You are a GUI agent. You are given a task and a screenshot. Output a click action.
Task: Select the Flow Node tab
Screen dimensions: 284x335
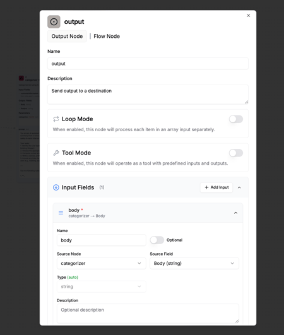tap(107, 36)
